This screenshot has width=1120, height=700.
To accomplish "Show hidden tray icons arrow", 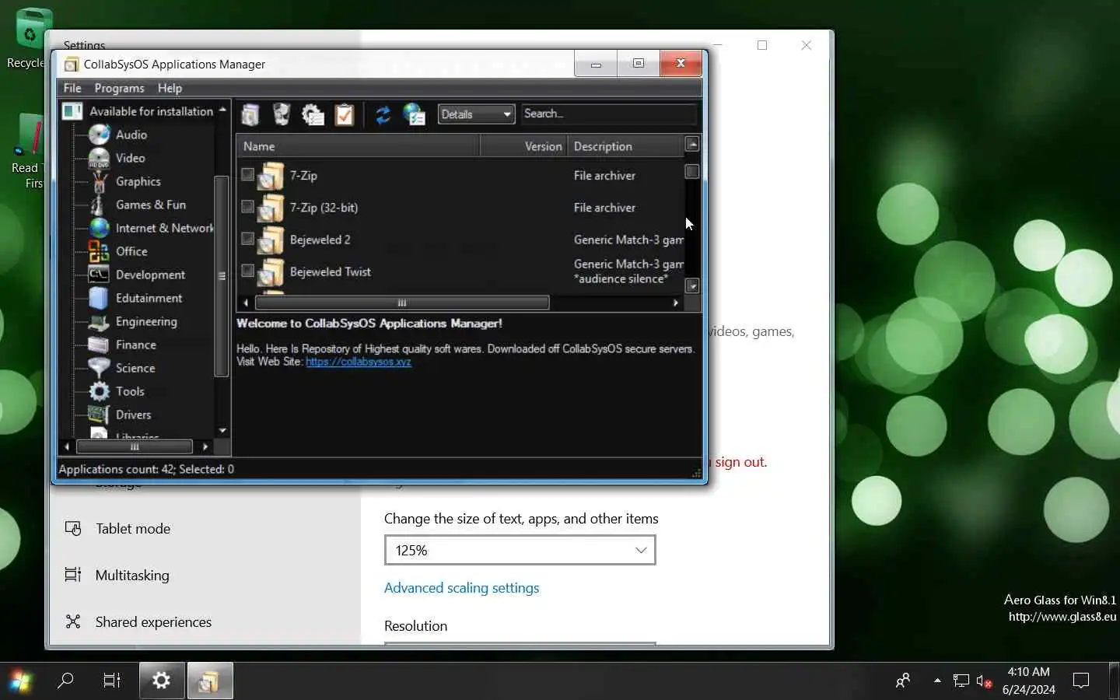I will [x=937, y=681].
